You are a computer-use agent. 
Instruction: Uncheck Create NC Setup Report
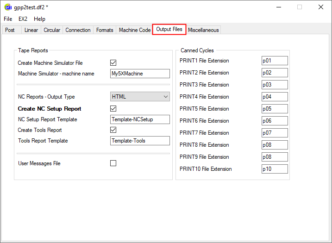pos(113,109)
